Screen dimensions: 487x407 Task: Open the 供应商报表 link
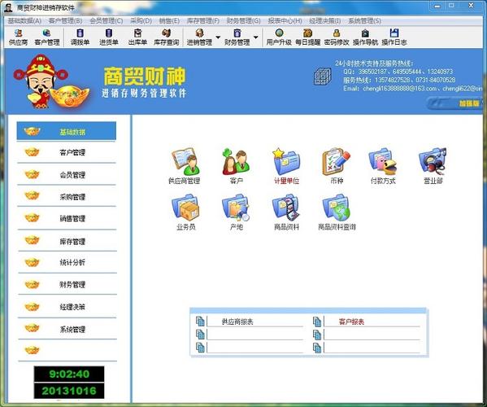(237, 322)
